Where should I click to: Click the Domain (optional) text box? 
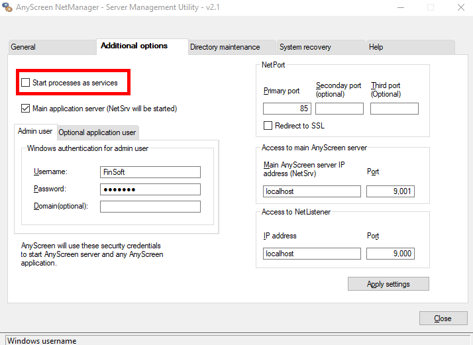coord(150,207)
